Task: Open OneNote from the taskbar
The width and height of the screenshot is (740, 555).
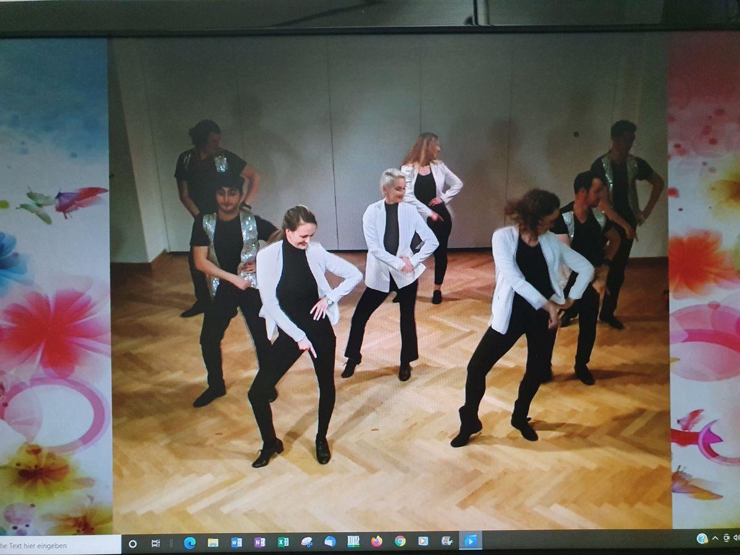Action: tap(260, 543)
